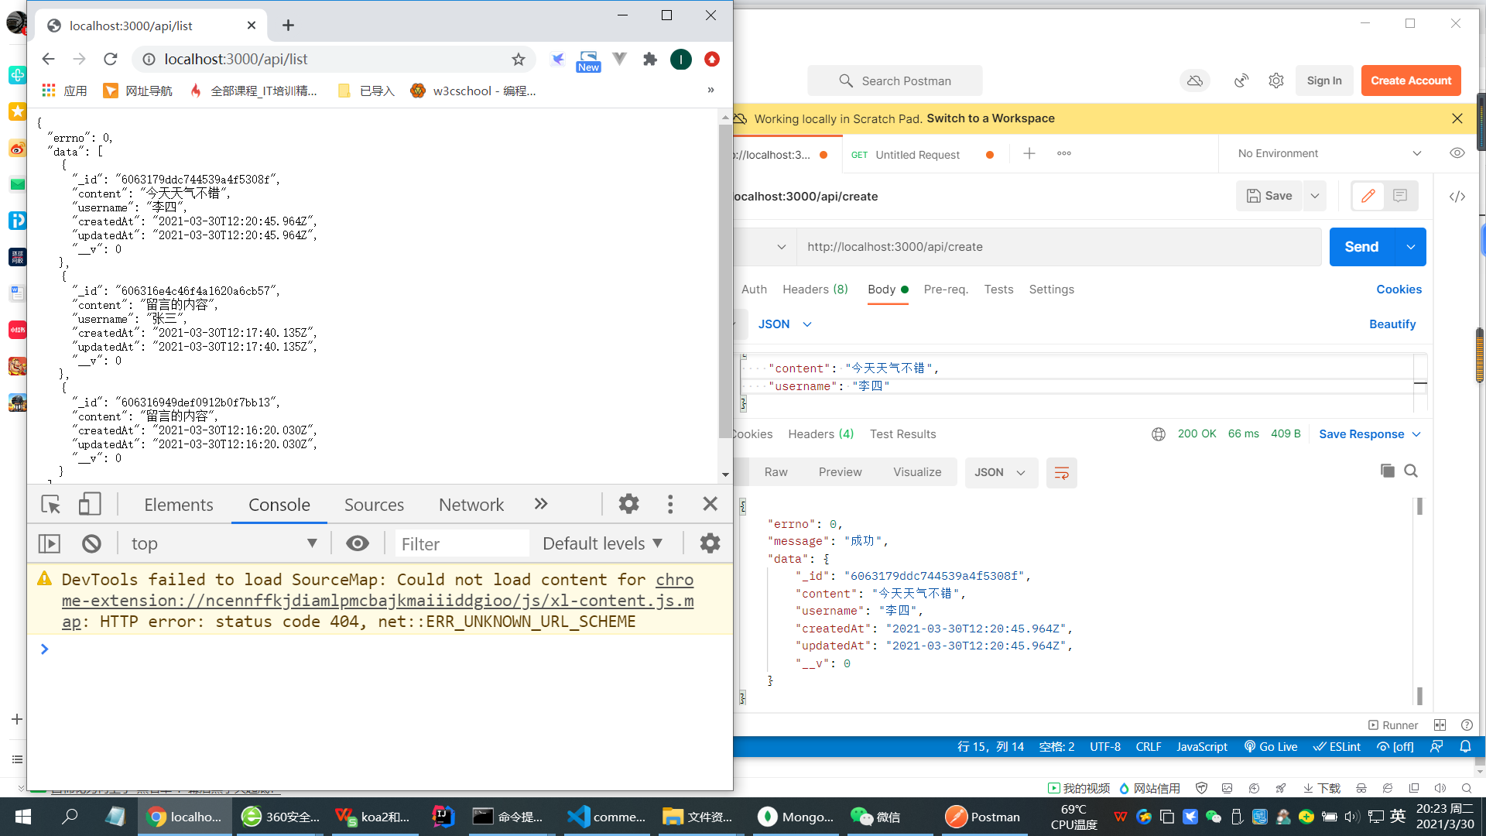Toggle the device toolbar icon in DevTools

click(x=90, y=505)
